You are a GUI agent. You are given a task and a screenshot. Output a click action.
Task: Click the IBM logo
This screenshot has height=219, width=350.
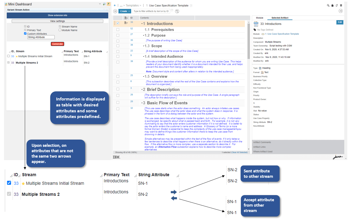click(x=116, y=157)
